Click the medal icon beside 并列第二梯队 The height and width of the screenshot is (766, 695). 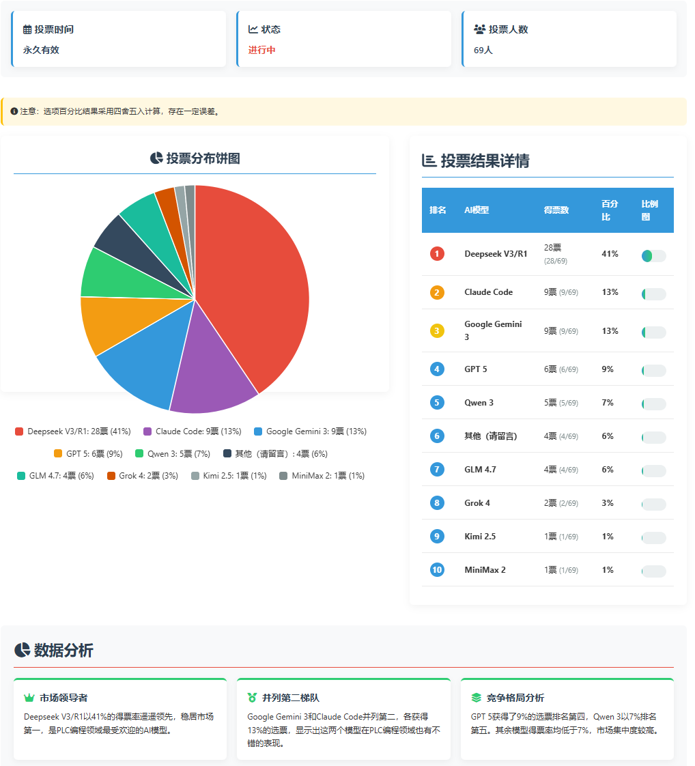point(252,698)
